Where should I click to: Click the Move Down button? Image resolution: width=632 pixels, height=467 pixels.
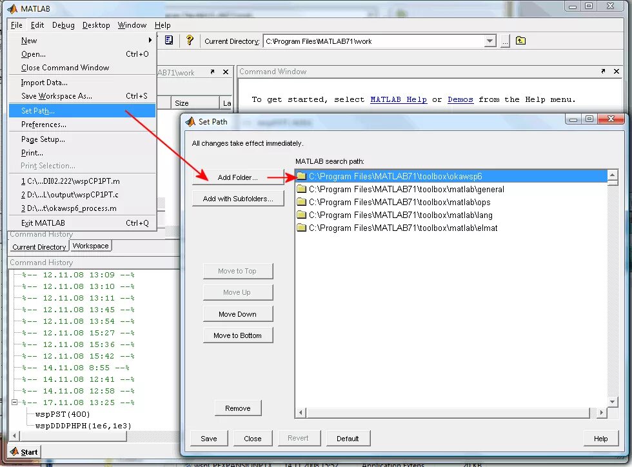(x=238, y=314)
